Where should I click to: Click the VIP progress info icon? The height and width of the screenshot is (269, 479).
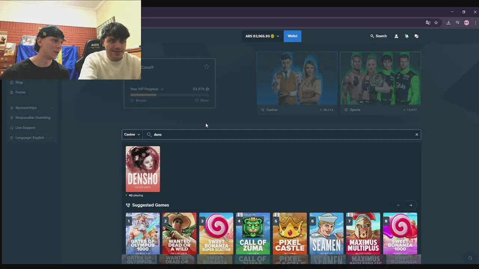pos(207,89)
